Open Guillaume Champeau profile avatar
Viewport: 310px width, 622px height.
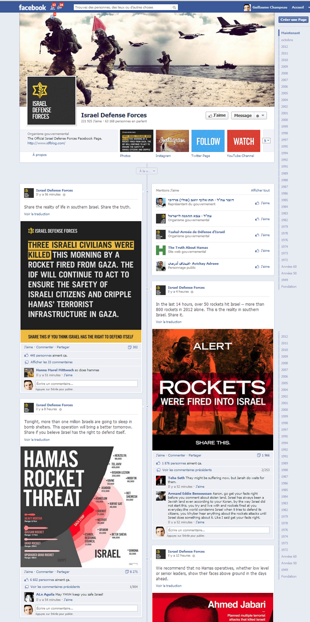(x=247, y=7)
